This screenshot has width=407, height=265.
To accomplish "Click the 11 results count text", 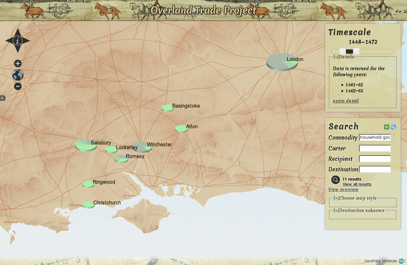I will tap(352, 179).
